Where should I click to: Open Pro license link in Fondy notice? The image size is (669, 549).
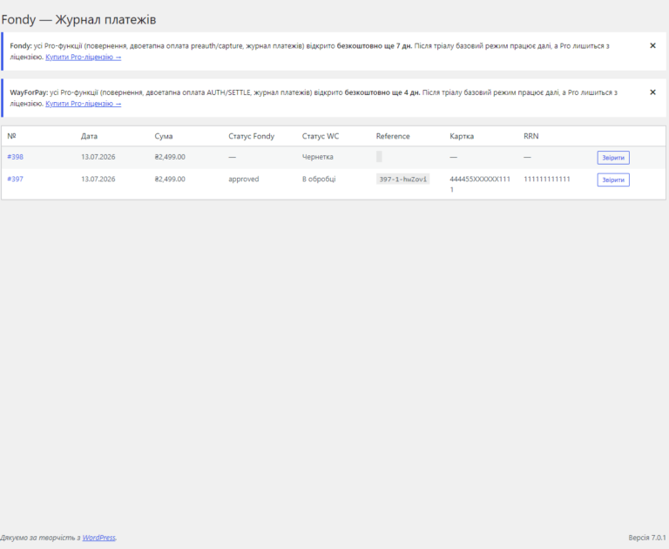[x=84, y=57]
